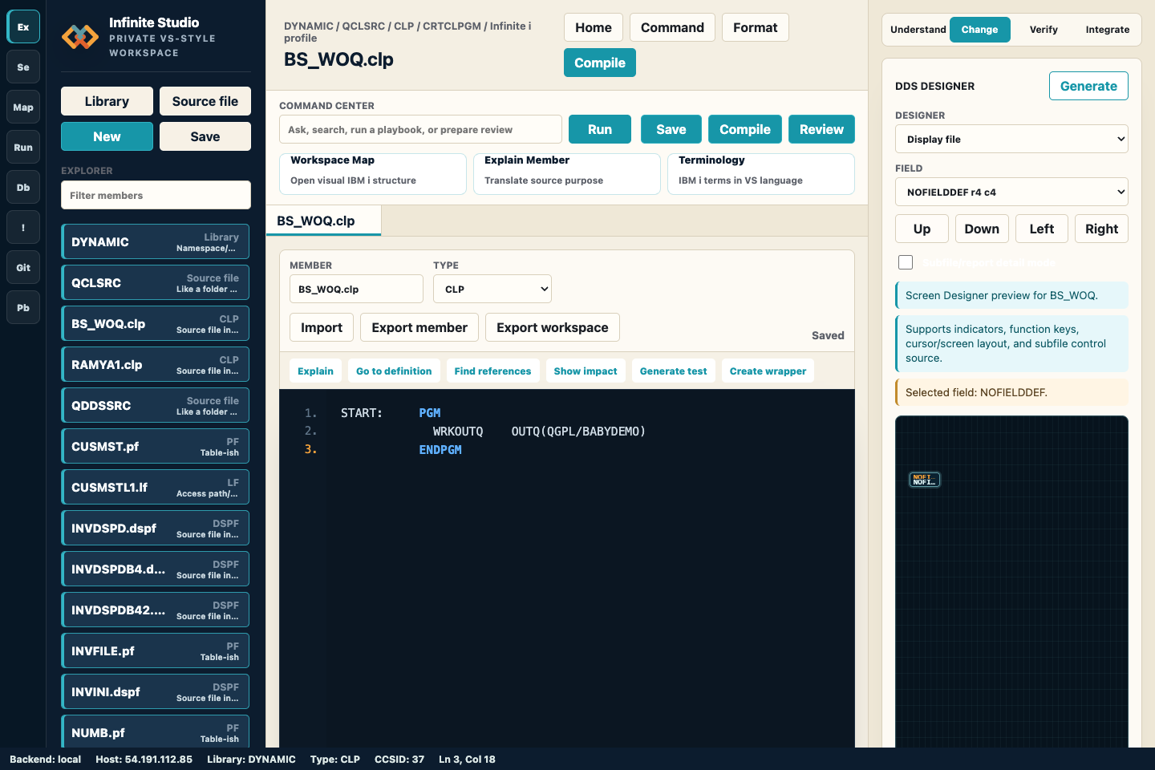Open CUSMST.pf member in explorer

point(156,446)
